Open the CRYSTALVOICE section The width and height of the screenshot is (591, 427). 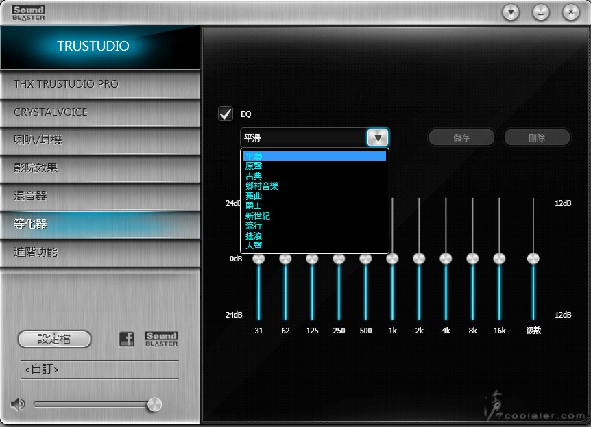(100, 112)
